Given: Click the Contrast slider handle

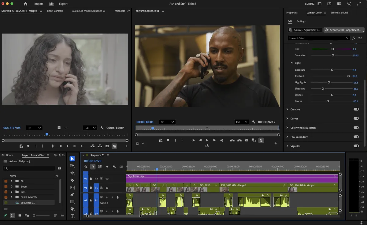Looking at the screenshot, I should (348, 76).
